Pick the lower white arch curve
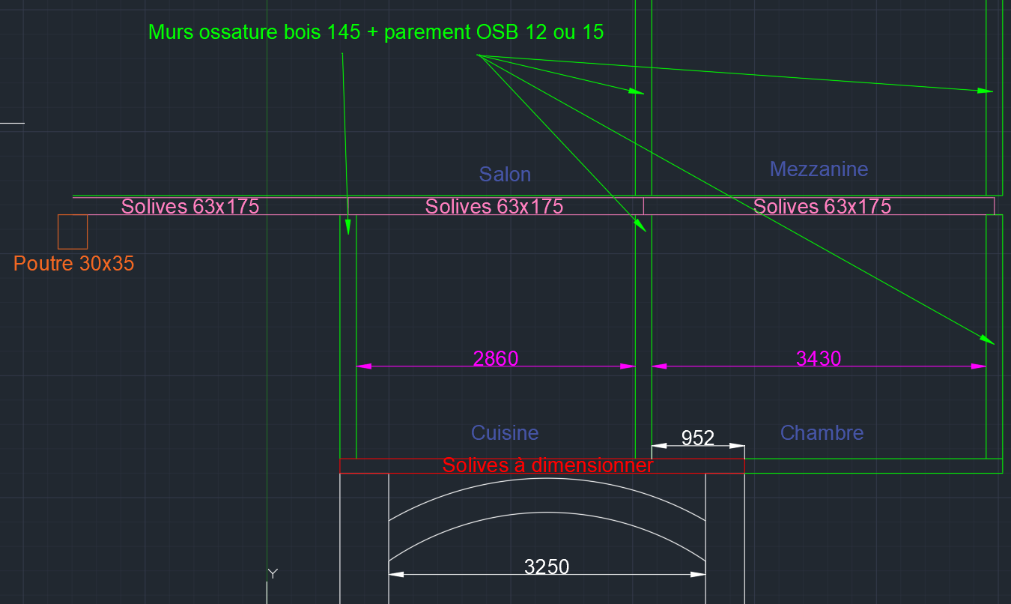Screen dimensions: 1011x604 coord(547,513)
